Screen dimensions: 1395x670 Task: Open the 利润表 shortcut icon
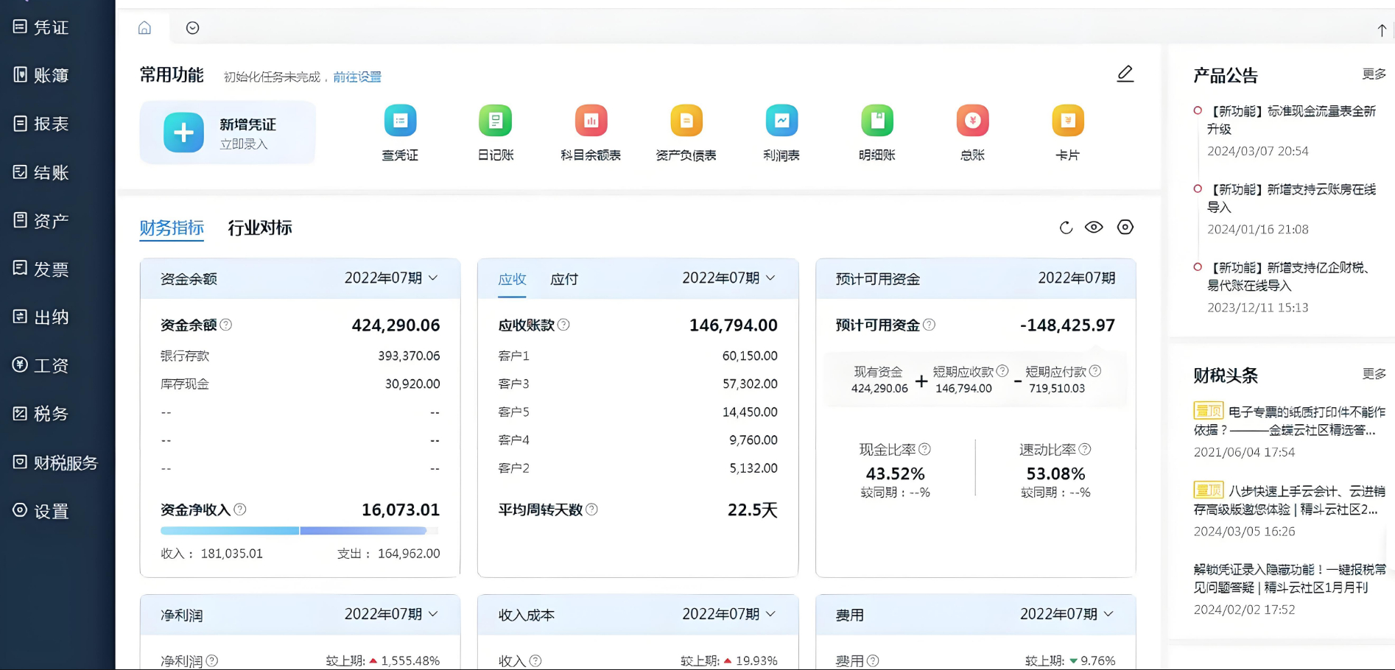click(x=781, y=121)
